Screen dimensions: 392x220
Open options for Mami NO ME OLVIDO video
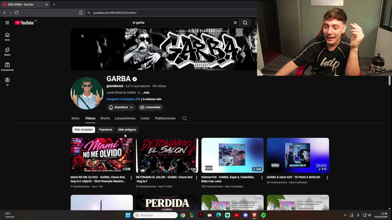(x=131, y=178)
